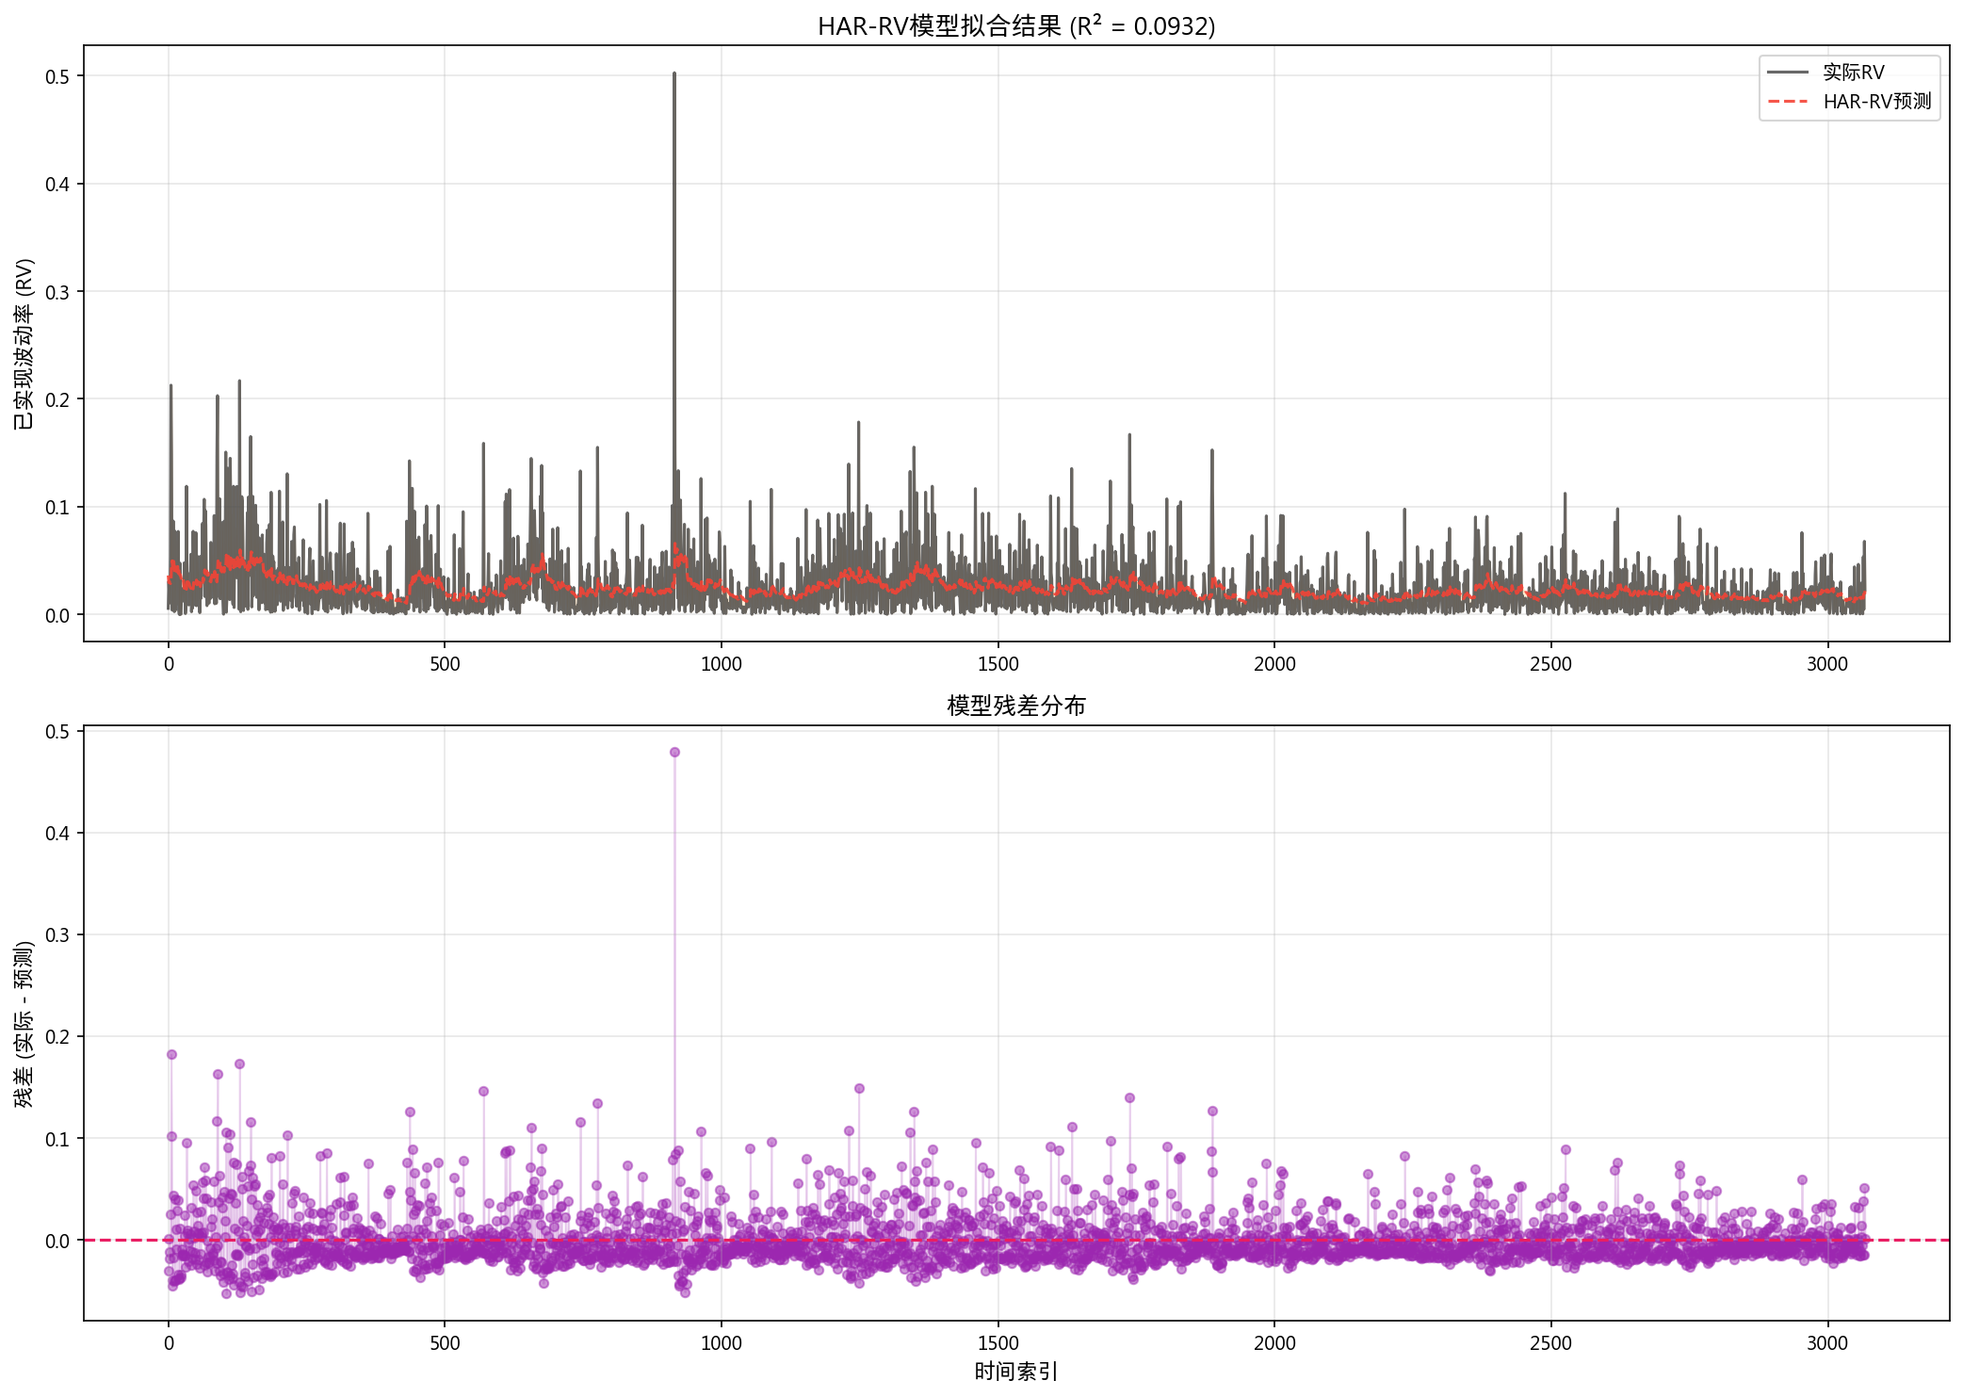The height and width of the screenshot is (1397, 1963).
Task: Click the HAR-RV模型拟合结果 chart title
Action: [x=1015, y=25]
